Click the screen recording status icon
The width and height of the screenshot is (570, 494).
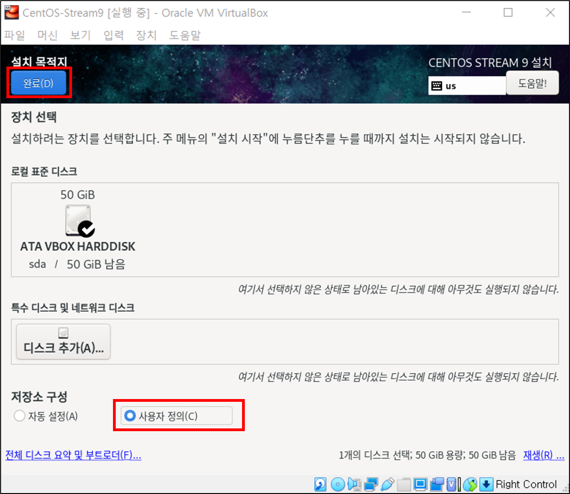(x=437, y=484)
